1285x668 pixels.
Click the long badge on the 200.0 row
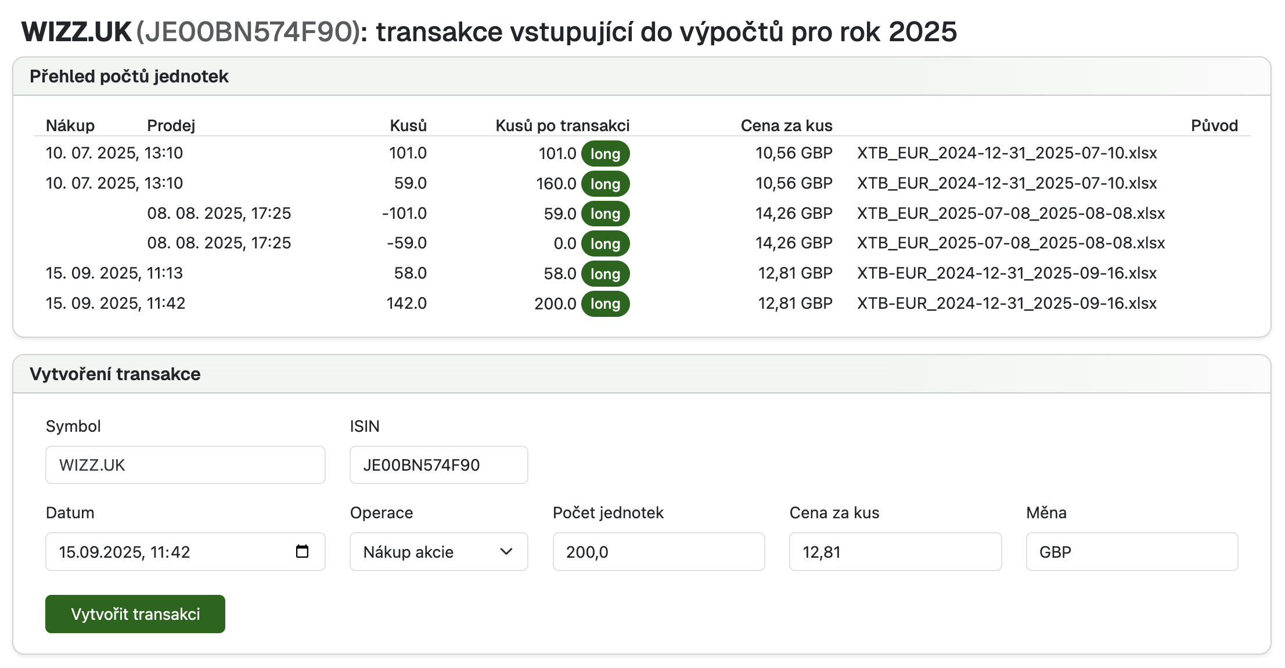pyautogui.click(x=605, y=304)
